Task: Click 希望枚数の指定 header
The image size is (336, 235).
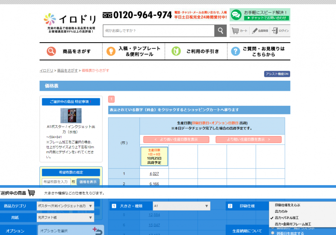Action: (71, 172)
